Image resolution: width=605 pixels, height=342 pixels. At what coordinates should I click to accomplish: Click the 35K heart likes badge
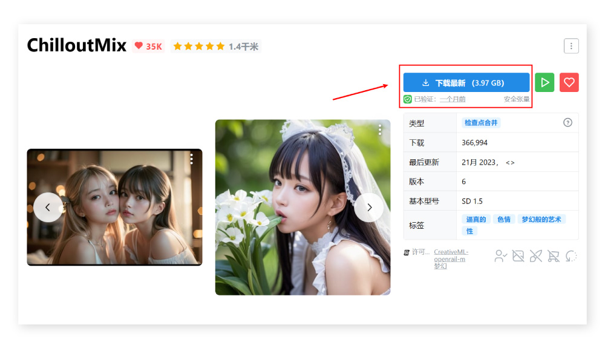click(148, 46)
